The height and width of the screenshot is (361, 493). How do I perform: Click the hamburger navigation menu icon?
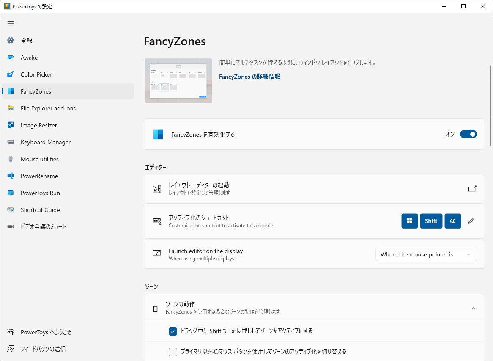[11, 23]
